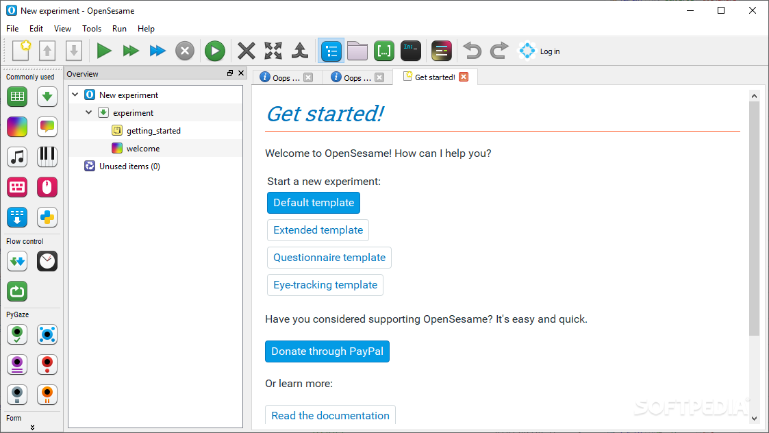This screenshot has height=433, width=769.
Task: Select the sketchpad rainbow item
Action: pyautogui.click(x=17, y=127)
